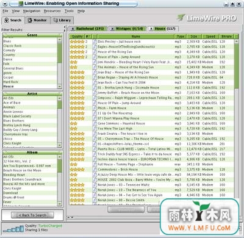
Task: Close the Mixtapes search tab with X
Action: coord(112,29)
